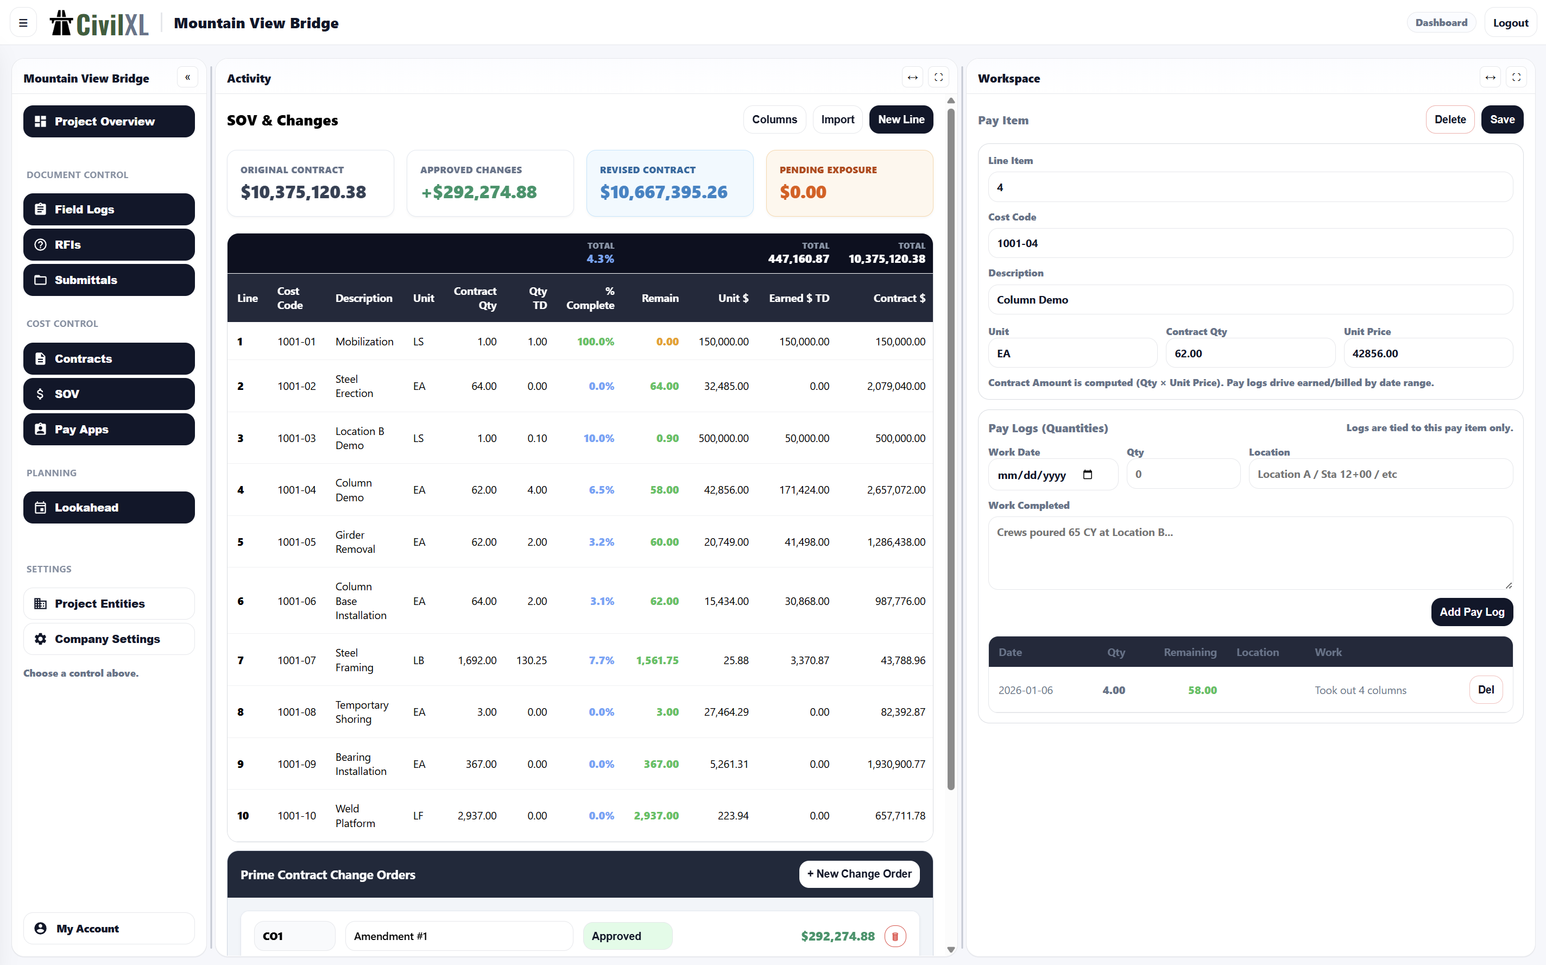Viewport: 1546px width, 965px height.
Task: Open Field Logs in sidebar
Action: tap(109, 209)
